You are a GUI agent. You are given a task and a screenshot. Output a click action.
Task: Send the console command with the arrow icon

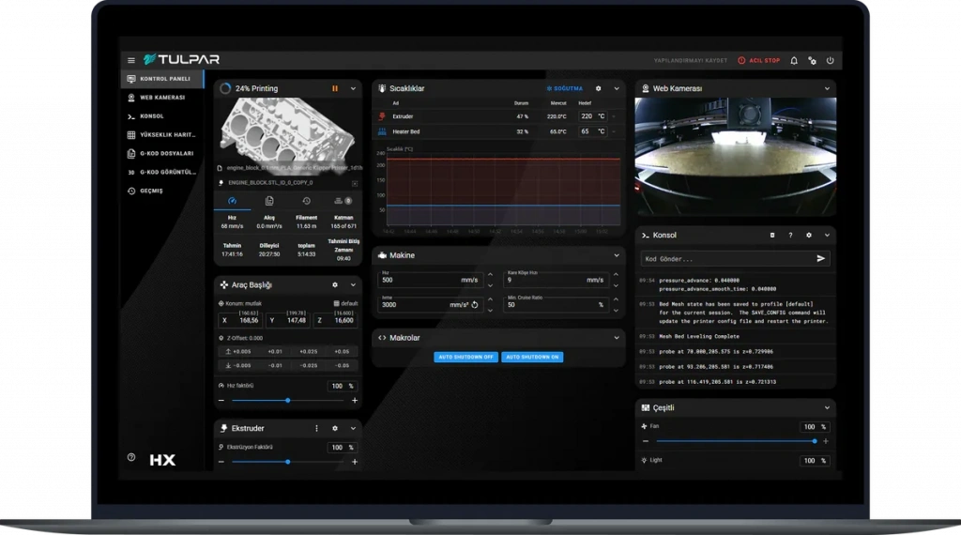821,258
